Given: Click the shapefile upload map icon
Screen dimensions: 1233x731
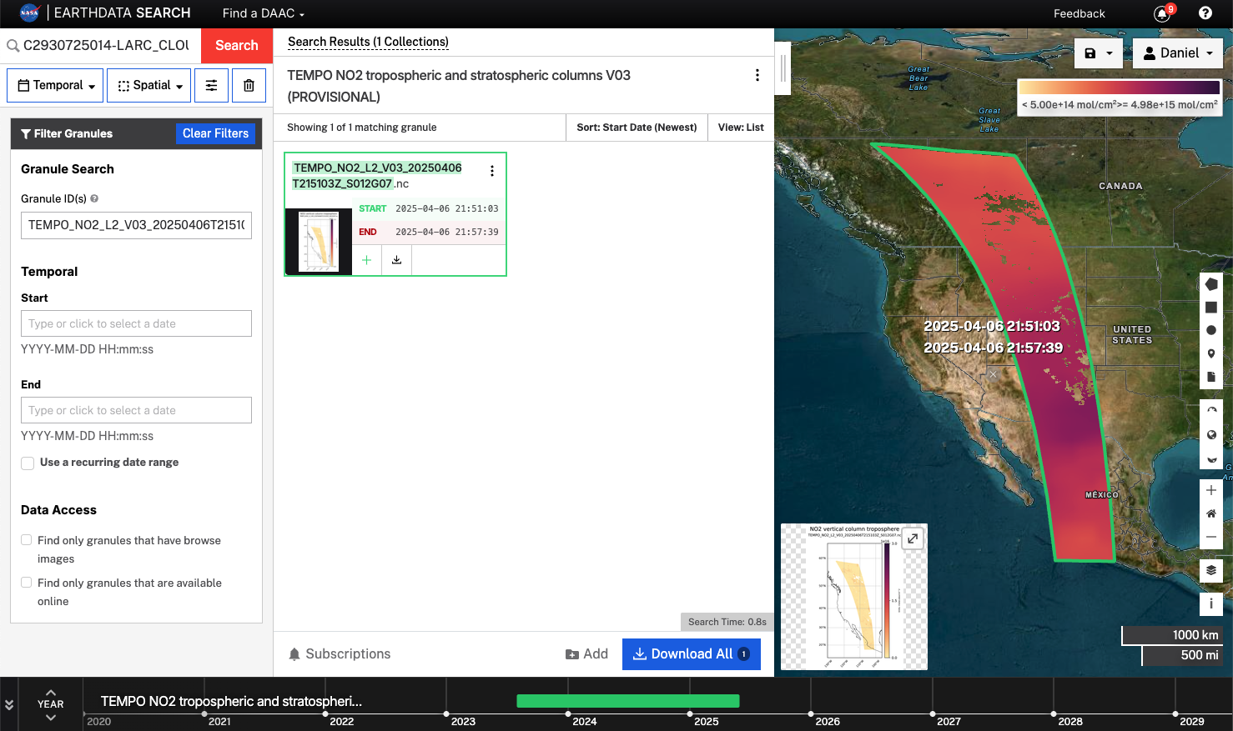Looking at the screenshot, I should point(1211,377).
